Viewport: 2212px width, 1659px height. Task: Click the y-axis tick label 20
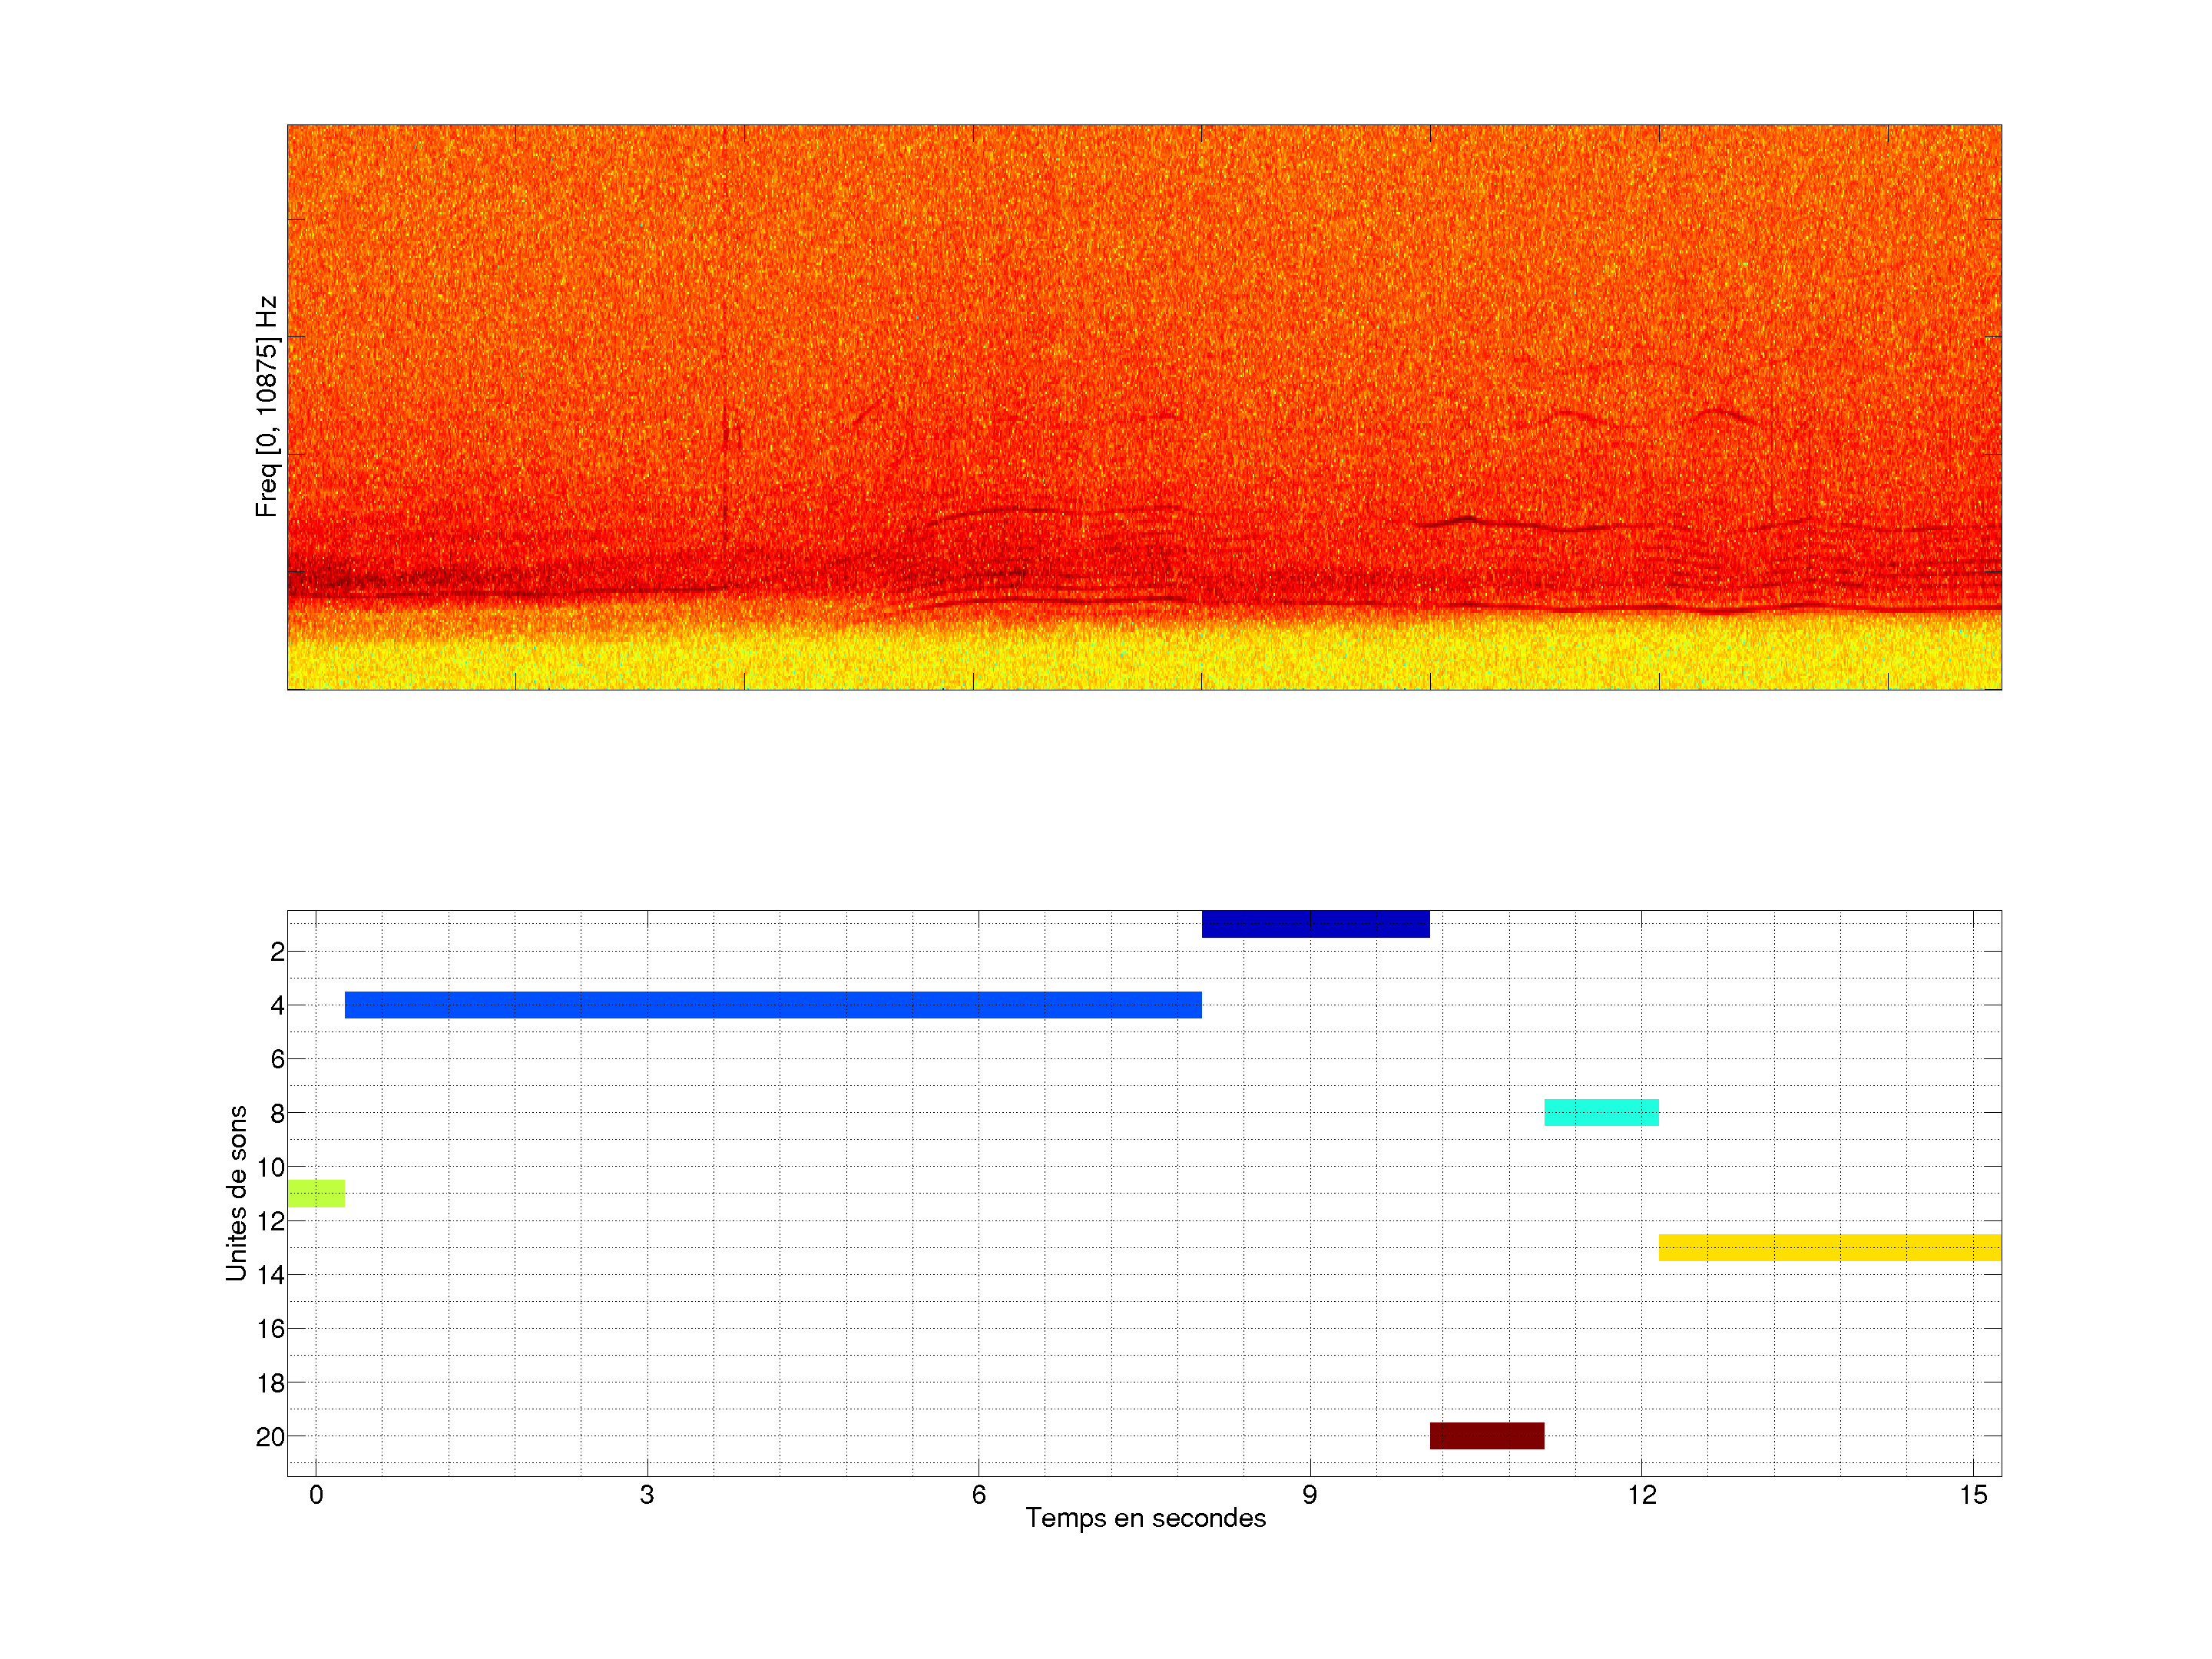pyautogui.click(x=270, y=1437)
